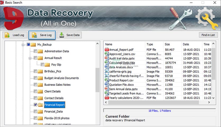The image size is (221, 127).
Task: Select the Budget Analysis Documents folder icon
Action: [40, 78]
